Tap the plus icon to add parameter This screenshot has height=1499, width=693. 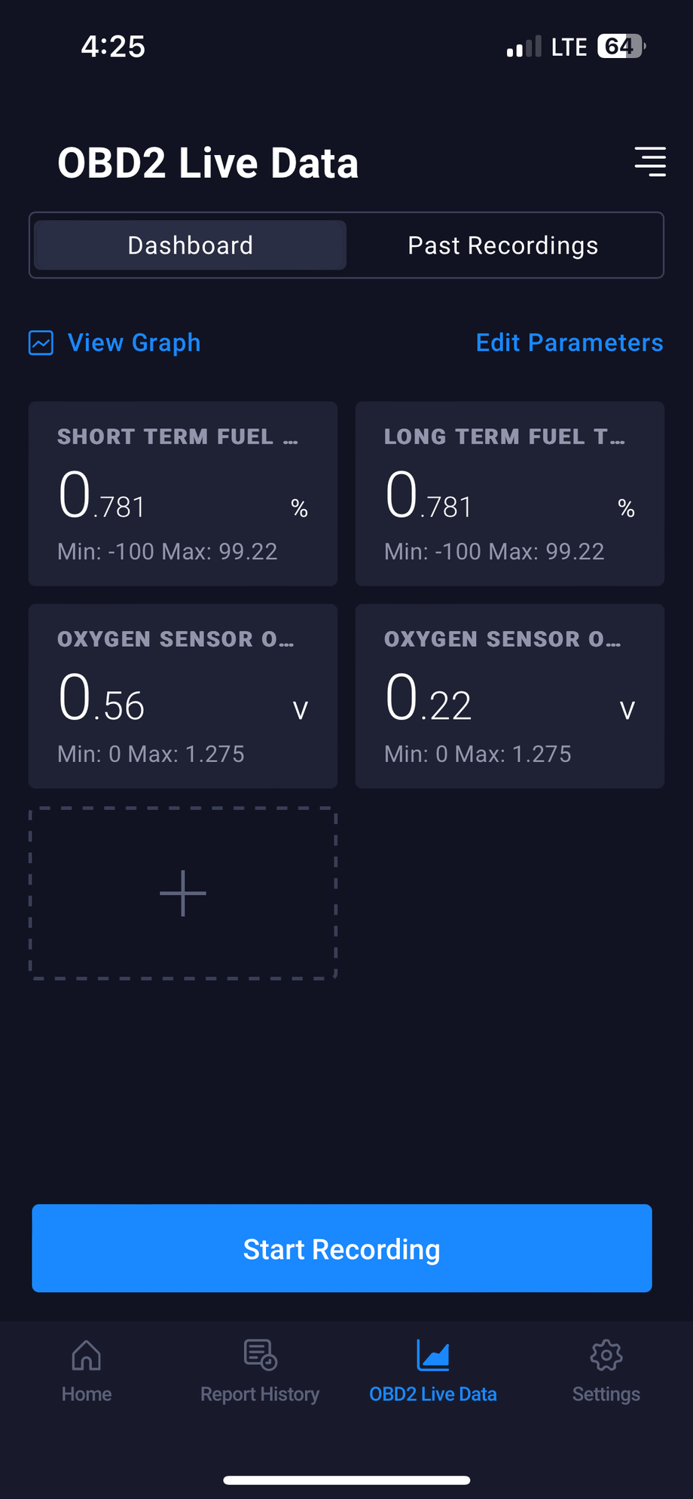click(x=183, y=894)
